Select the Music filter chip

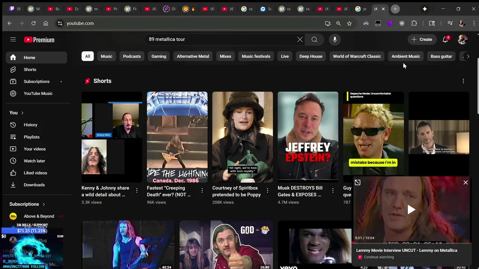coord(106,56)
